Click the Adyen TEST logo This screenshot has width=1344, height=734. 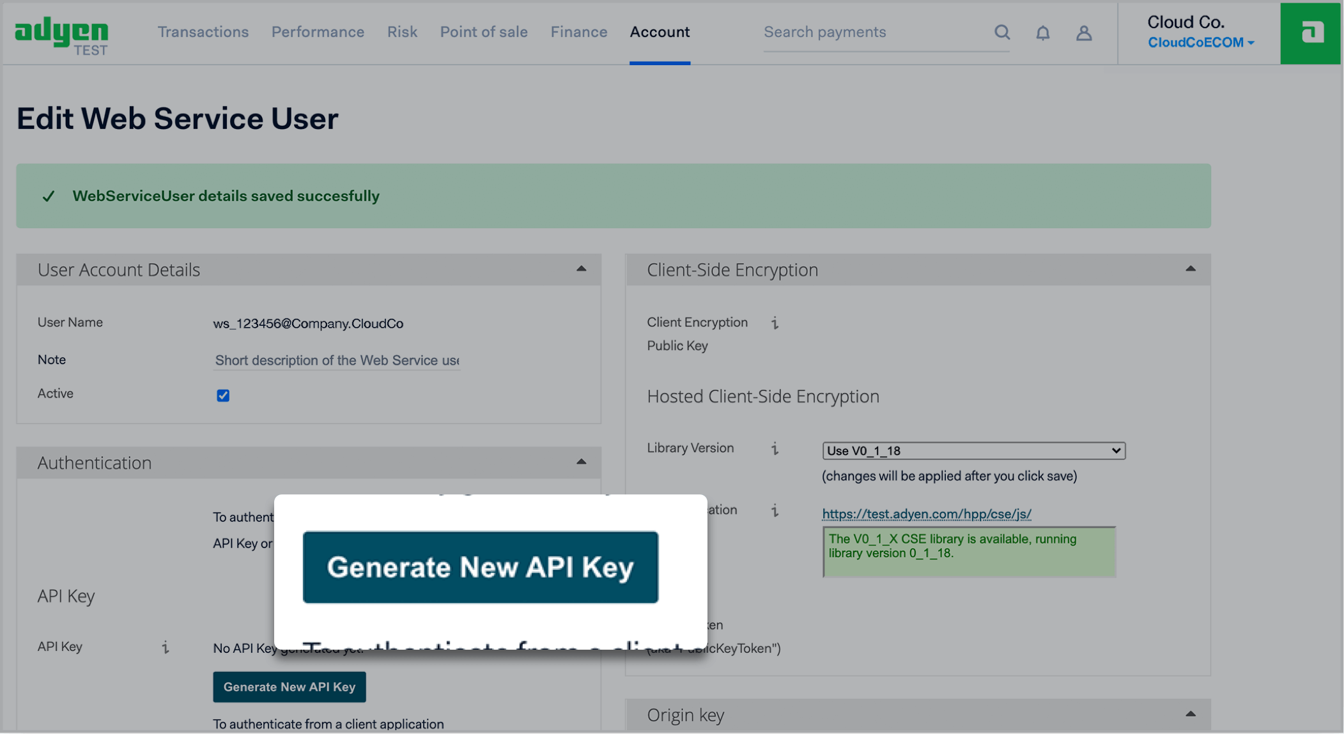(x=61, y=35)
